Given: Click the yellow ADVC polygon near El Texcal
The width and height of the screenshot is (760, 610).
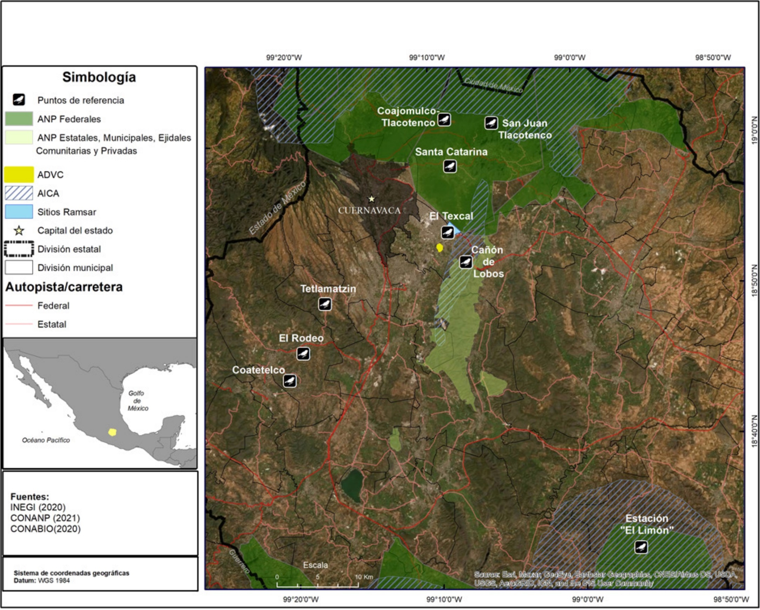Looking at the screenshot, I should [x=439, y=248].
